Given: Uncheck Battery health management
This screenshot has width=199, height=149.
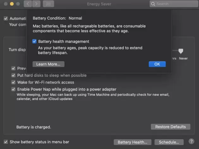Looking at the screenshot, I should pyautogui.click(x=34, y=42).
